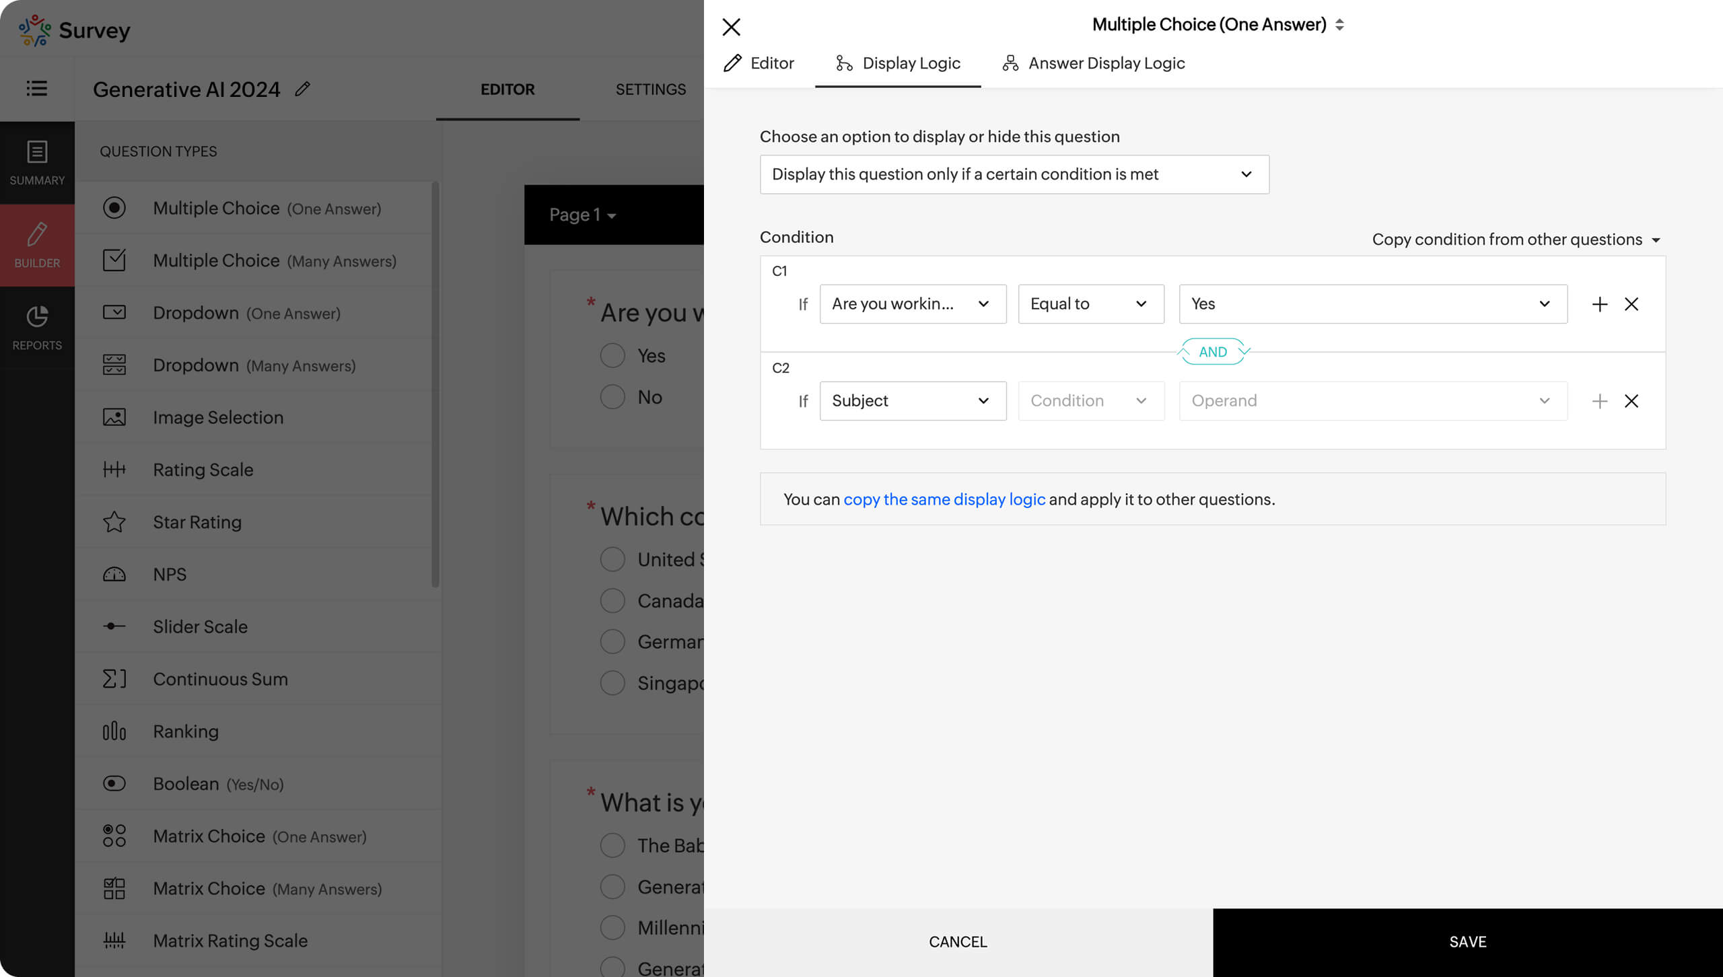Click plus icon to add condition after C1
1723x977 pixels.
pos(1599,304)
